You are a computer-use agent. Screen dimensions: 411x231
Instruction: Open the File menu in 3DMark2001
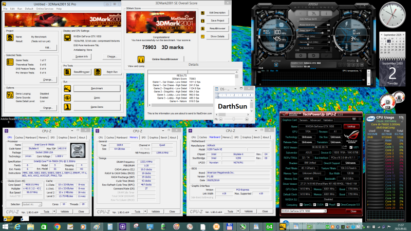tap(5, 9)
